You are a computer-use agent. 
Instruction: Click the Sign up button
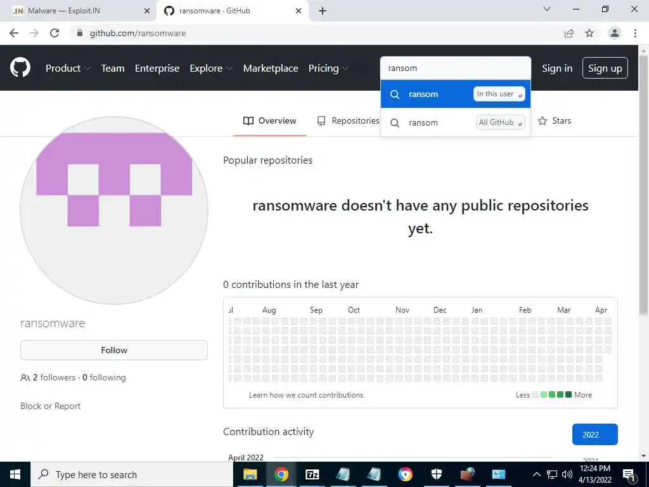coord(605,68)
